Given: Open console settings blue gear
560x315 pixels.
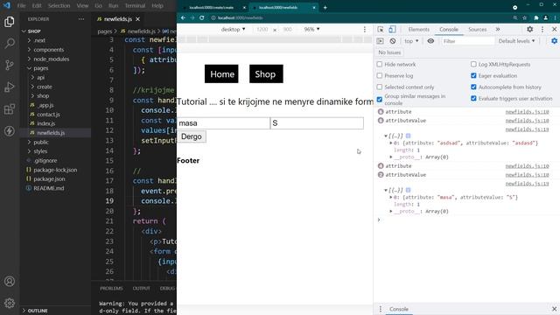Looking at the screenshot, I should click(554, 41).
